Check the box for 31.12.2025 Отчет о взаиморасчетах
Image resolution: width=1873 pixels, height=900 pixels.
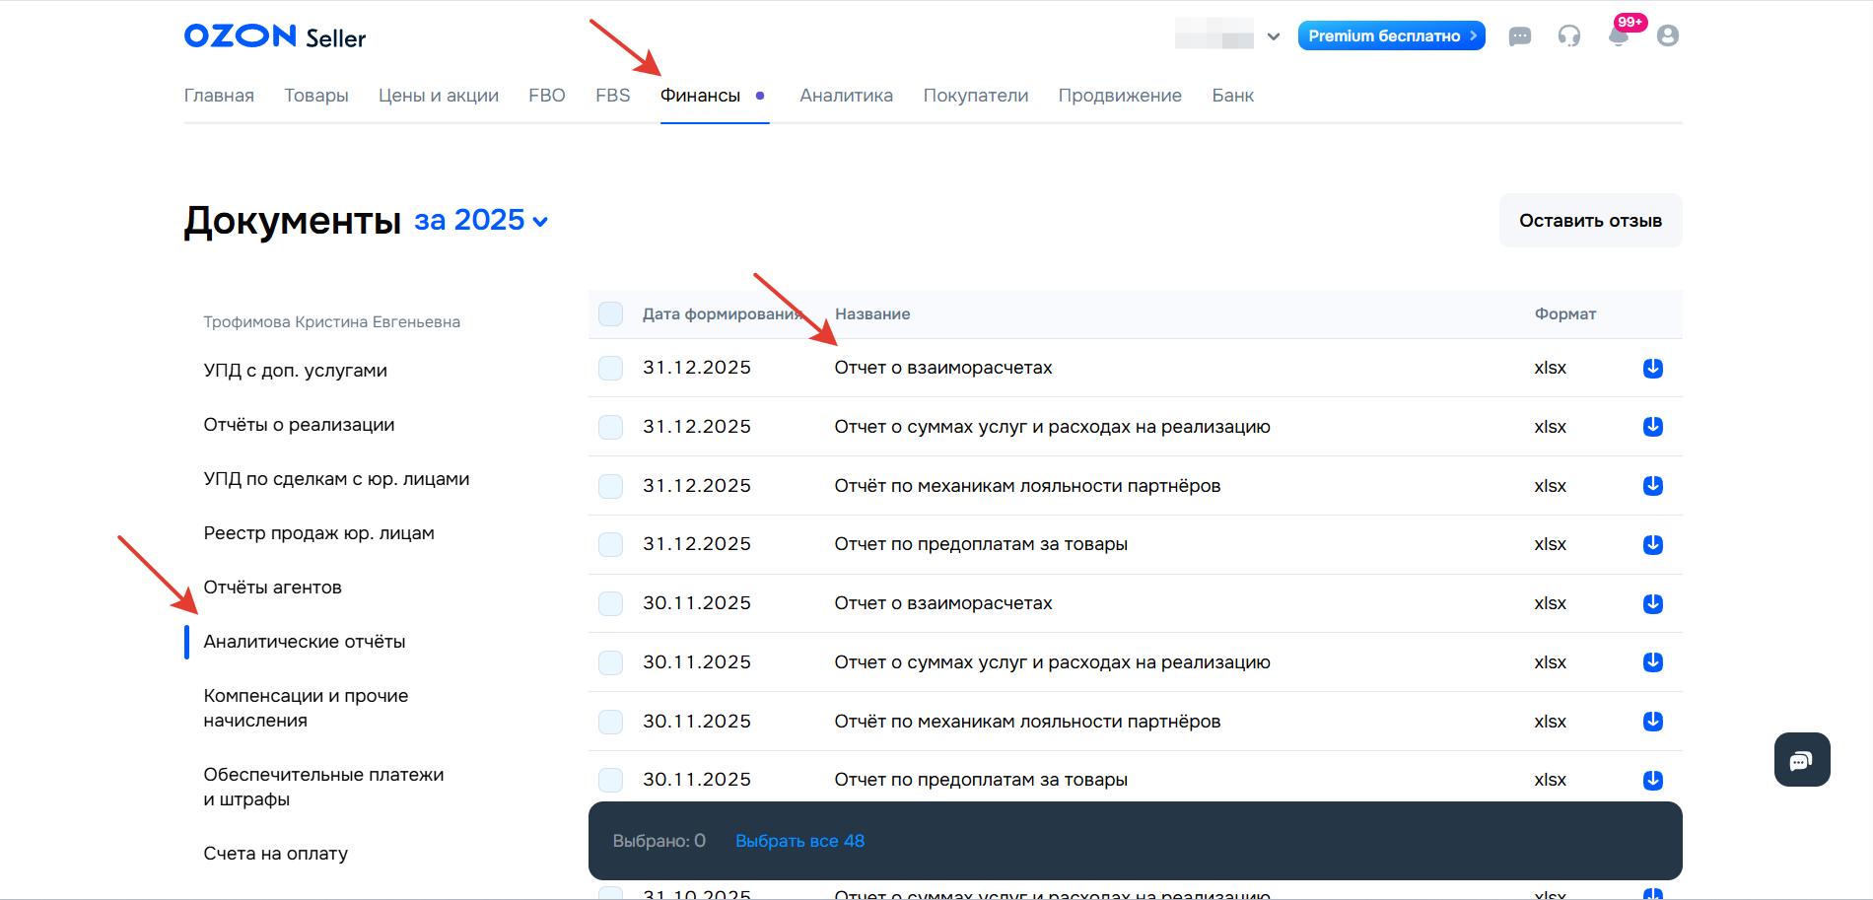coord(611,368)
